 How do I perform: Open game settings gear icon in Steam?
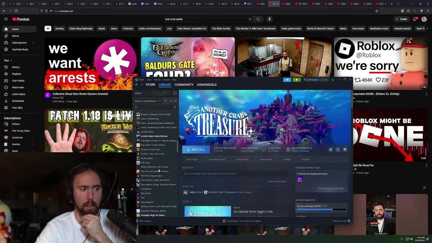[331, 150]
